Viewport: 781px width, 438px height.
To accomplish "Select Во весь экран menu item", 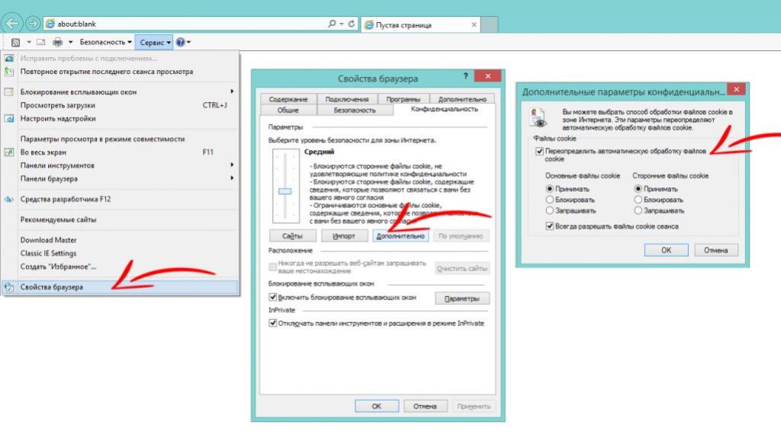I will [x=120, y=152].
